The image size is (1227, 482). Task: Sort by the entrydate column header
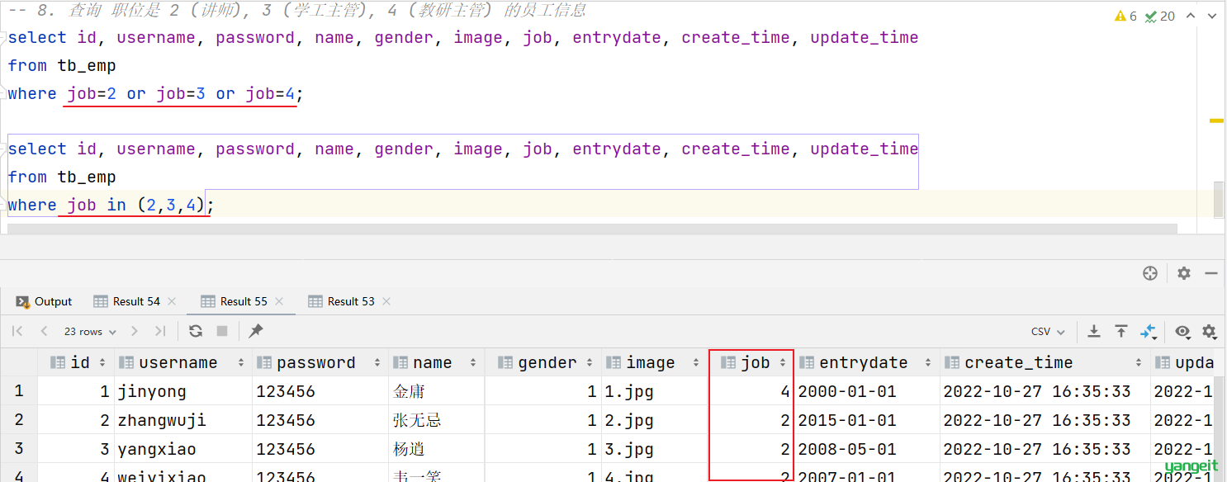[867, 362]
